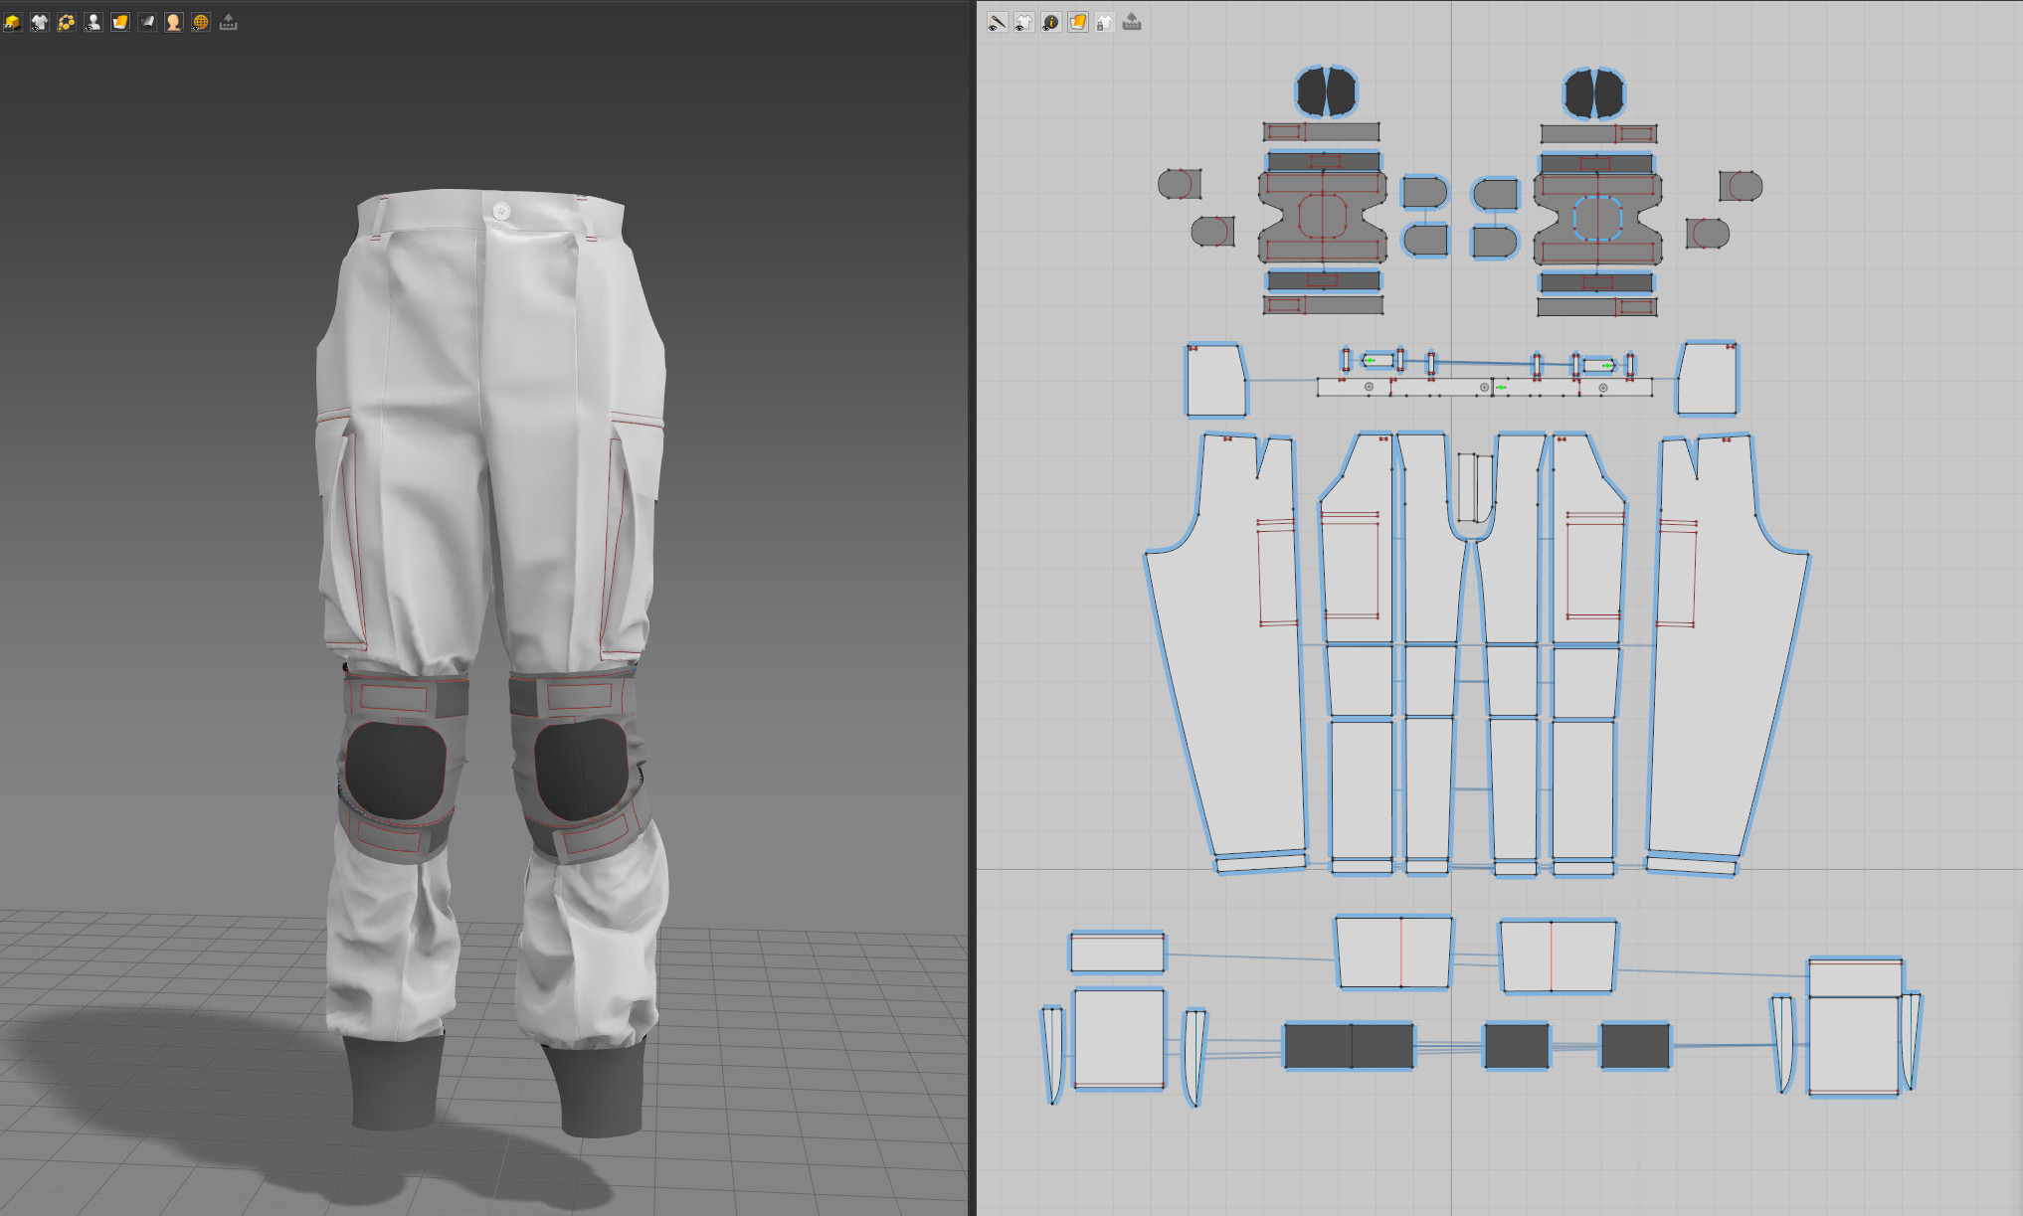
Task: Toggle avatar skin texture head icon
Action: [173, 22]
